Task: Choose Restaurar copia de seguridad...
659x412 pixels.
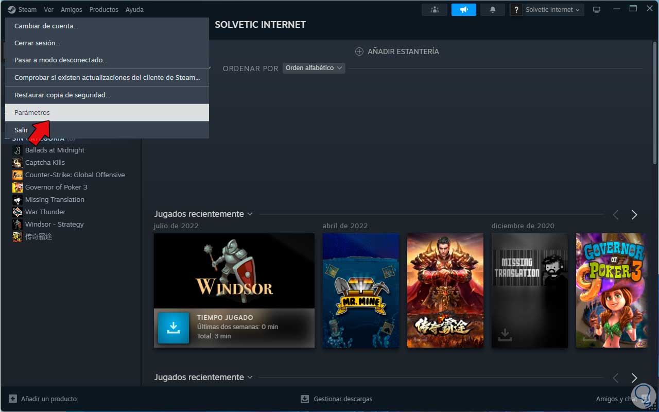Action: click(x=107, y=95)
